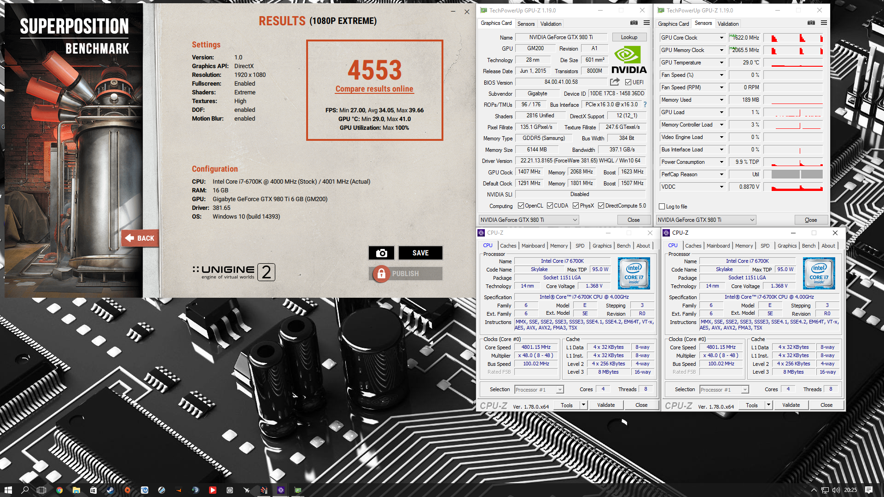Viewport: 884px width, 497px height.
Task: Toggle the CUDA checkbox
Action: (x=550, y=206)
